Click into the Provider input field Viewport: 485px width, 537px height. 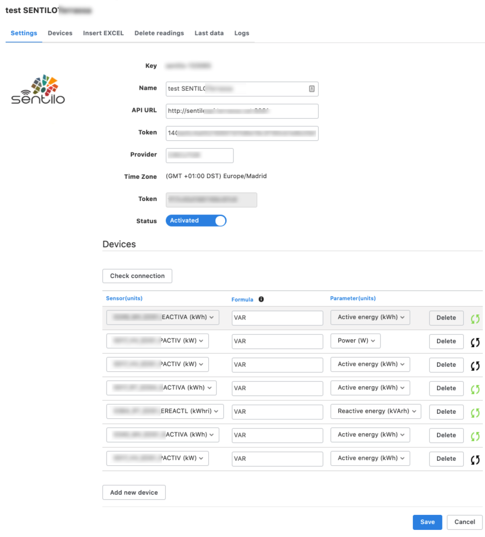pyautogui.click(x=200, y=155)
